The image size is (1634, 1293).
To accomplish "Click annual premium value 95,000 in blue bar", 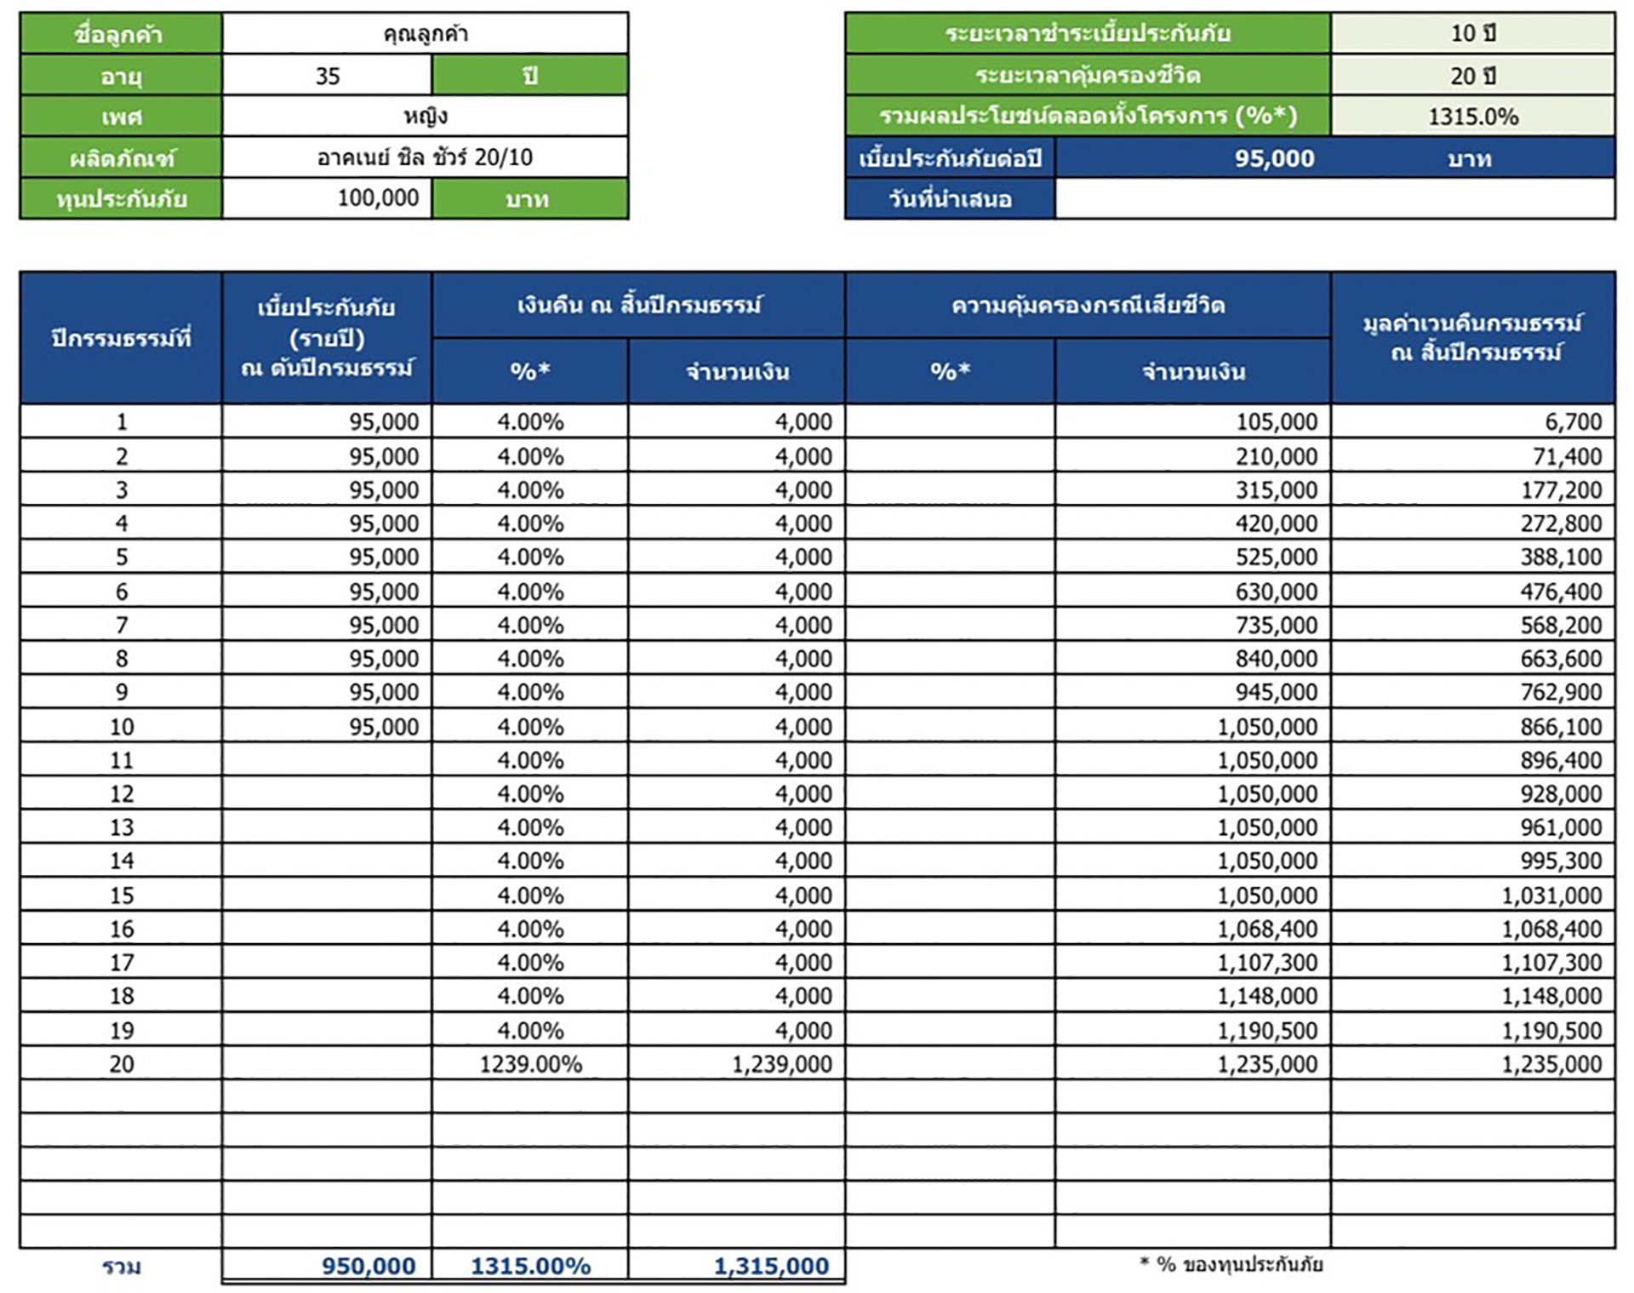I will [1274, 158].
